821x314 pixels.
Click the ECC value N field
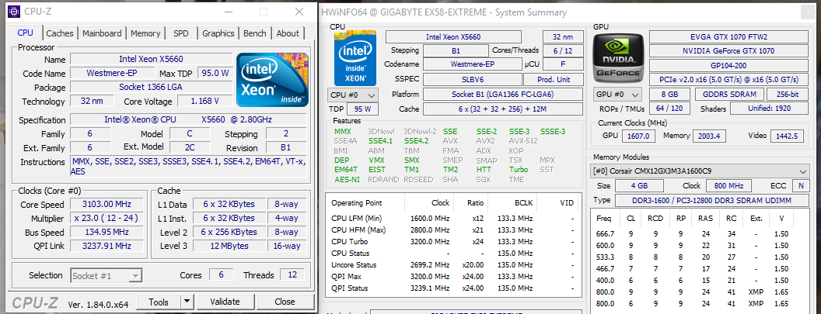(x=801, y=186)
